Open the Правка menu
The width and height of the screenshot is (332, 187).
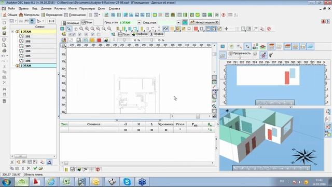[23, 8]
